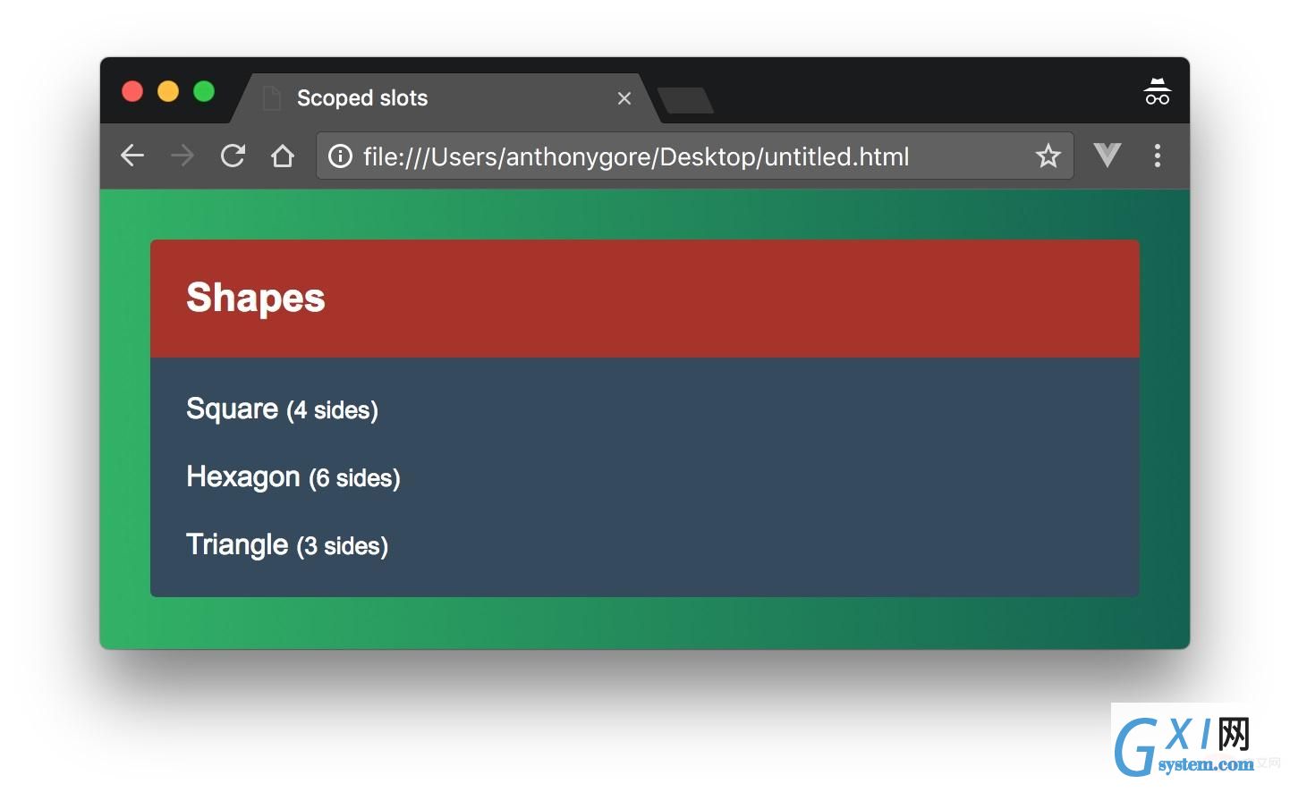
Task: Click the red close window button
Action: (132, 91)
